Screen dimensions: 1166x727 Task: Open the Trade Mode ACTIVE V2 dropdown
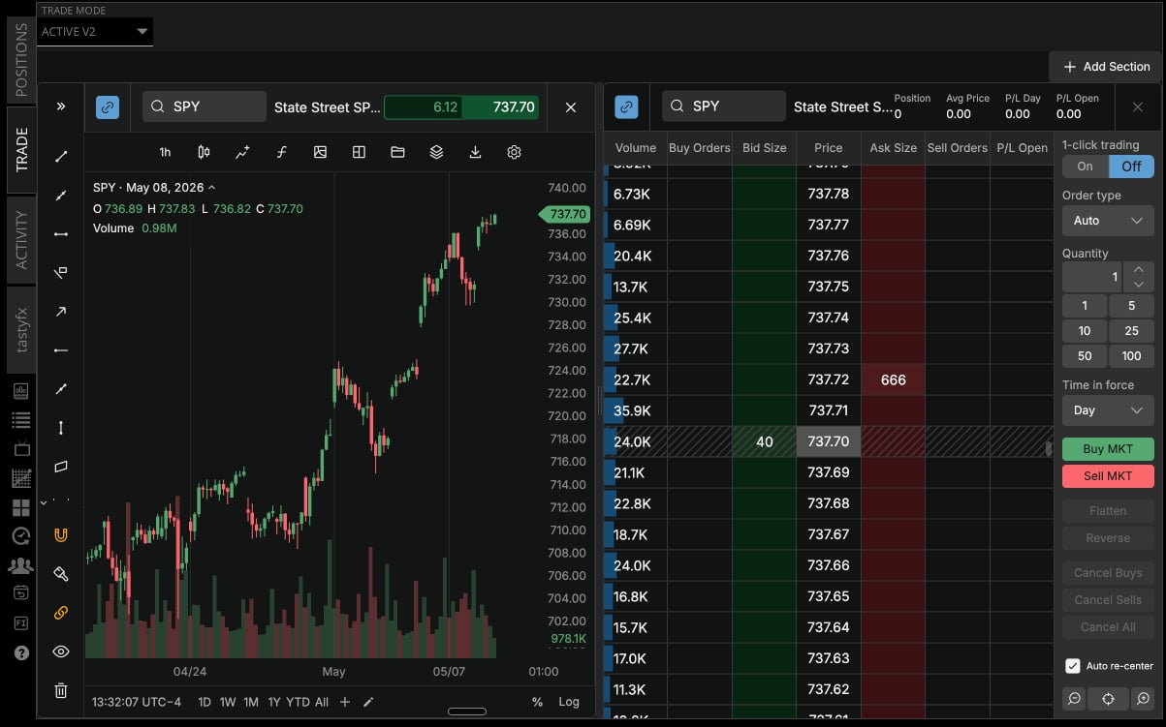95,32
